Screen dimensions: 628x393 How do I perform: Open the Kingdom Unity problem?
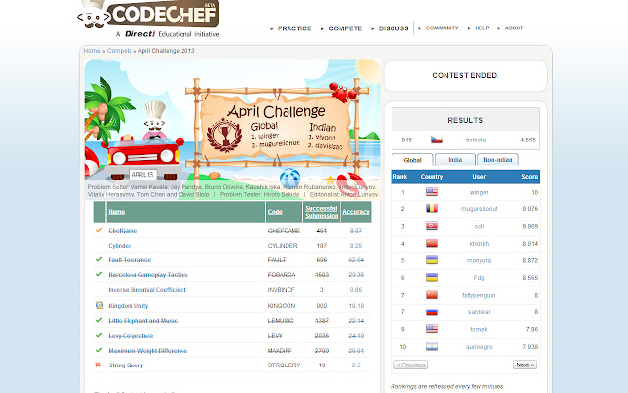pos(129,306)
